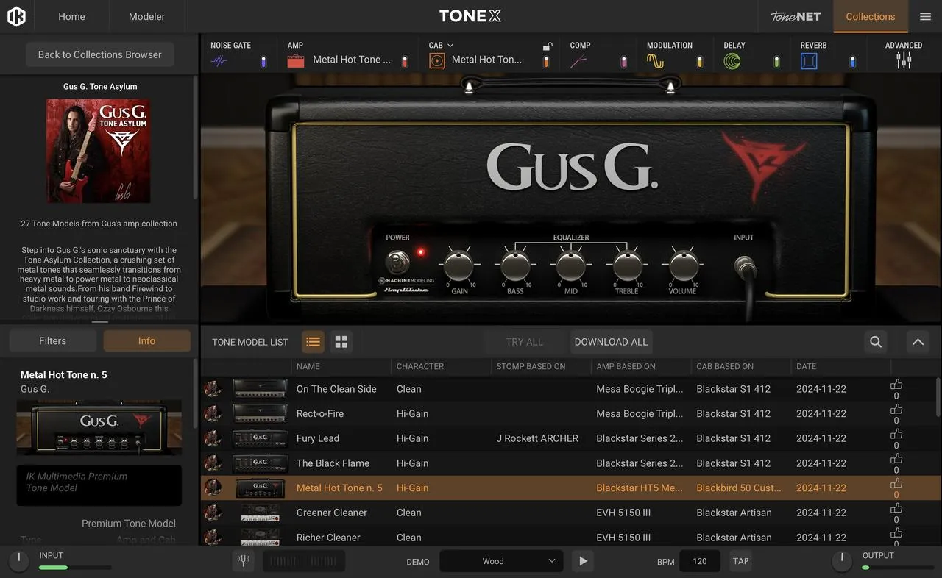Image resolution: width=942 pixels, height=578 pixels.
Task: Open the Noise Gate module icon
Action: coord(219,62)
